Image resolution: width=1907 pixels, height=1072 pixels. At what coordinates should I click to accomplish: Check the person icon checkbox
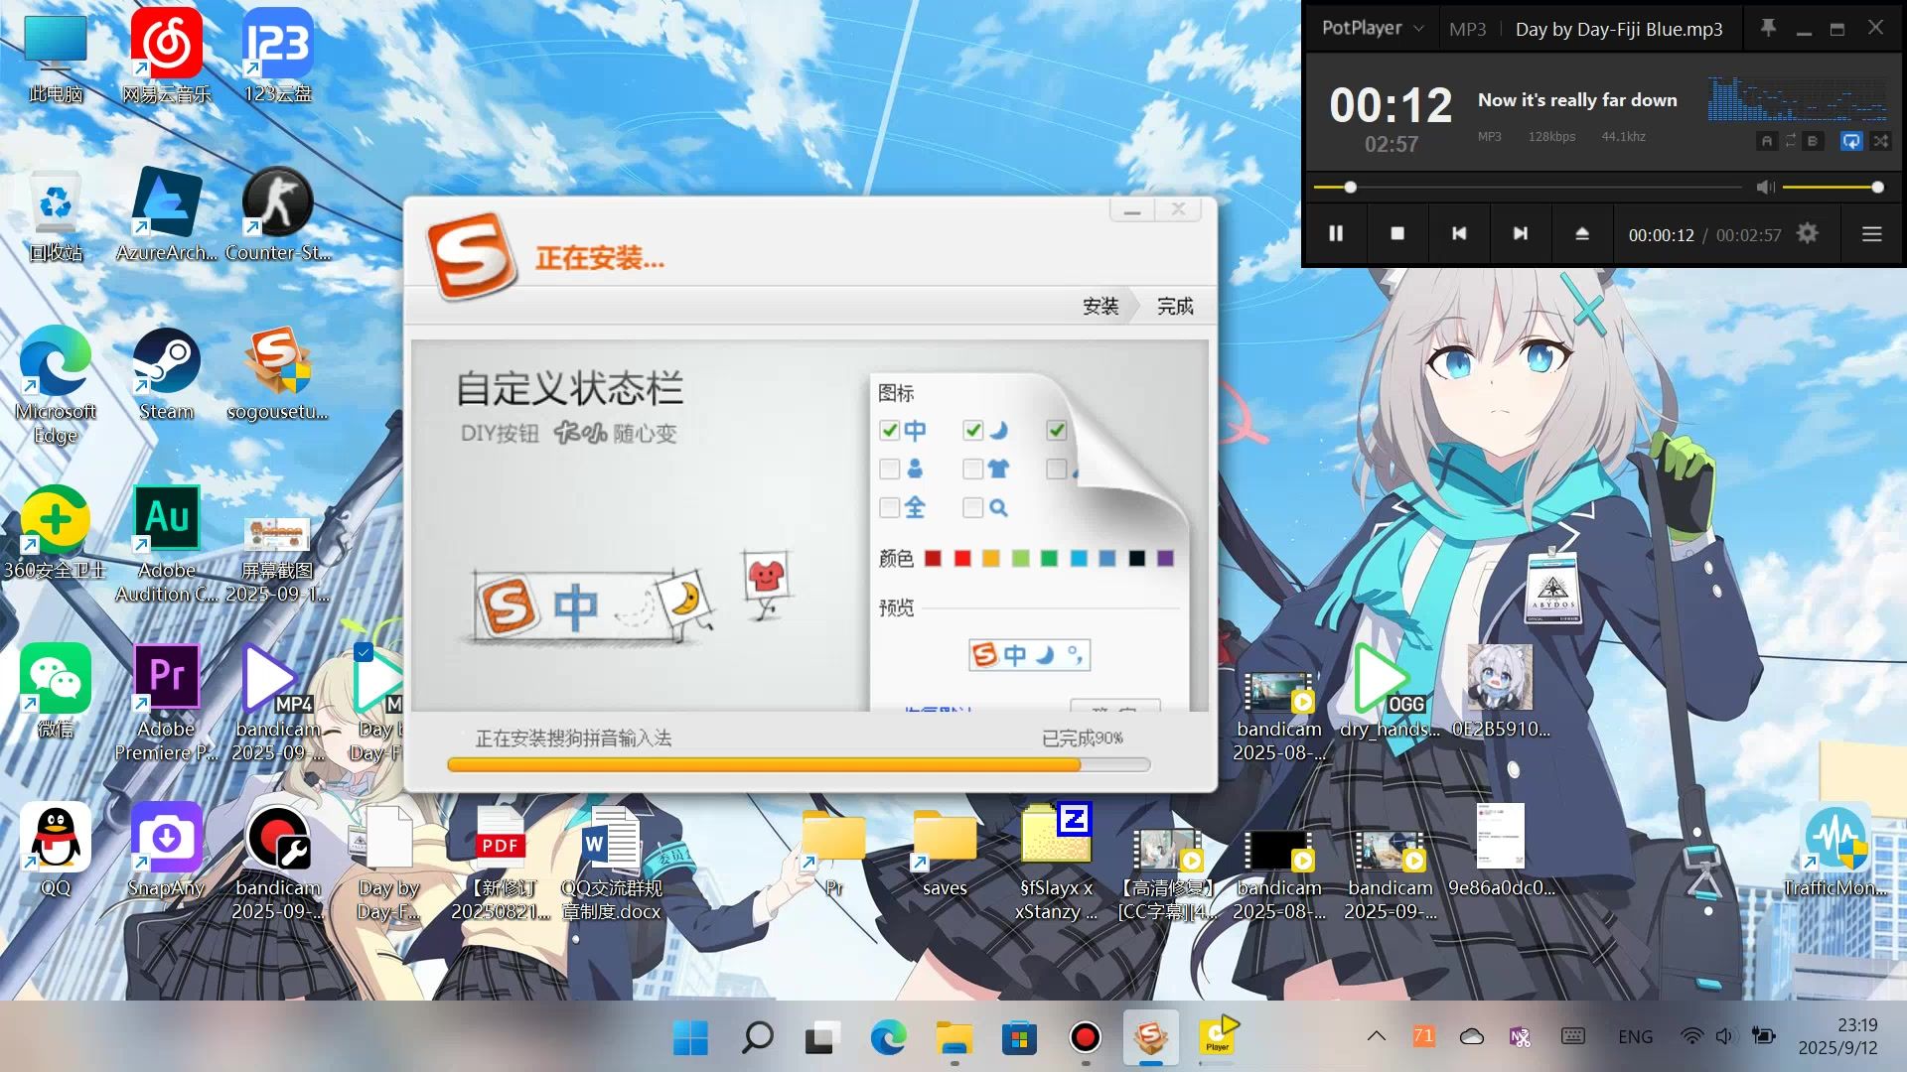[x=889, y=469]
